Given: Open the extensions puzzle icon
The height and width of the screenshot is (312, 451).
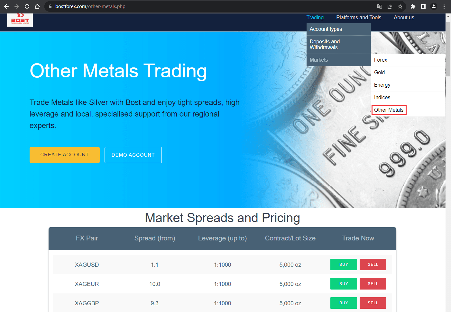Looking at the screenshot, I should tap(413, 6).
